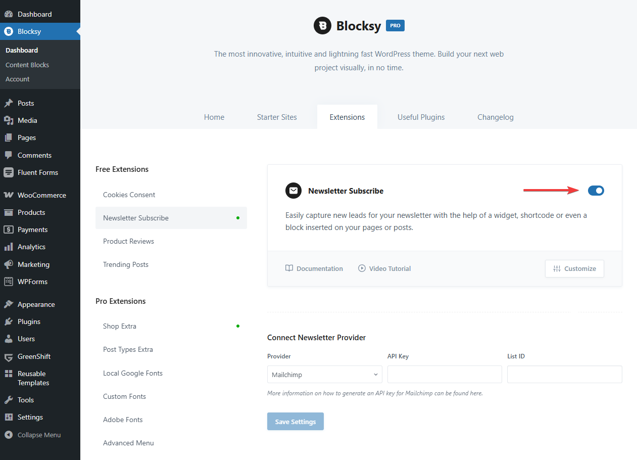Click the Marketing megaphone icon
The height and width of the screenshot is (460, 637).
[9, 264]
